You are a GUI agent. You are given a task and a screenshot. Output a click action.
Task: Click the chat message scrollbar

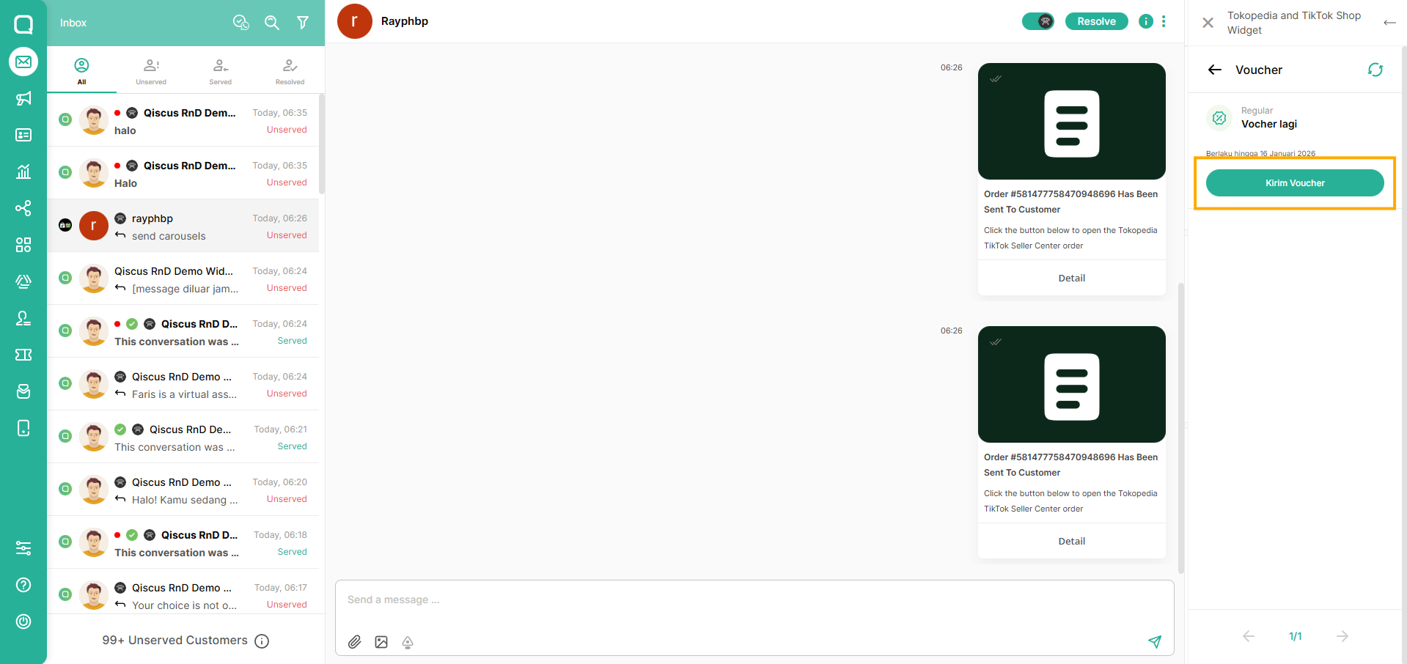tap(1180, 425)
